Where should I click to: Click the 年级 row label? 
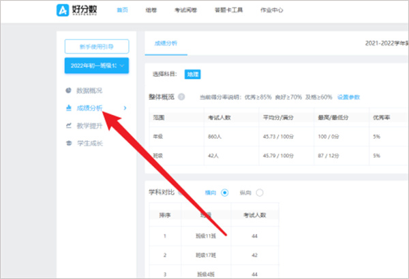tap(158, 137)
